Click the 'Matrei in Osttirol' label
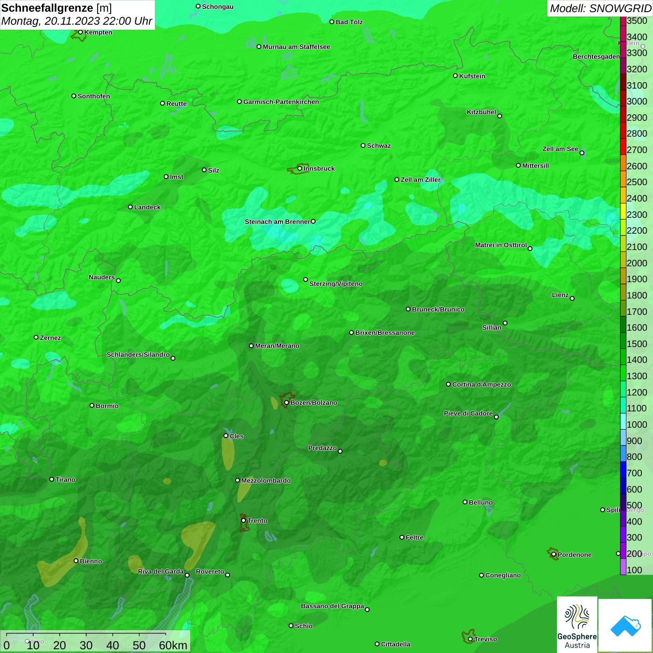Image resolution: width=653 pixels, height=653 pixels. [501, 245]
